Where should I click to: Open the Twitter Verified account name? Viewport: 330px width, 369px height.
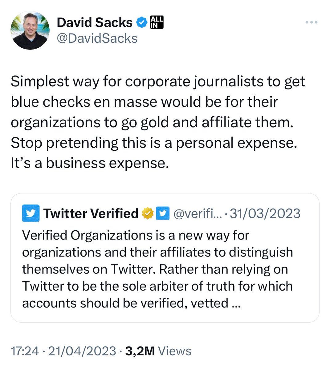(91, 213)
